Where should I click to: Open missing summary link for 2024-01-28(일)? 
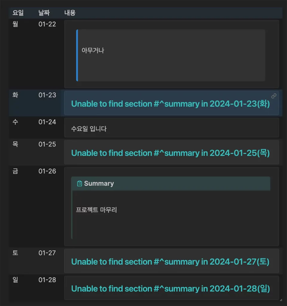coord(170,289)
